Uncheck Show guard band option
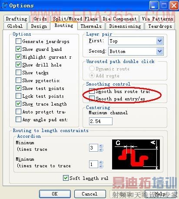 coord(18,49)
